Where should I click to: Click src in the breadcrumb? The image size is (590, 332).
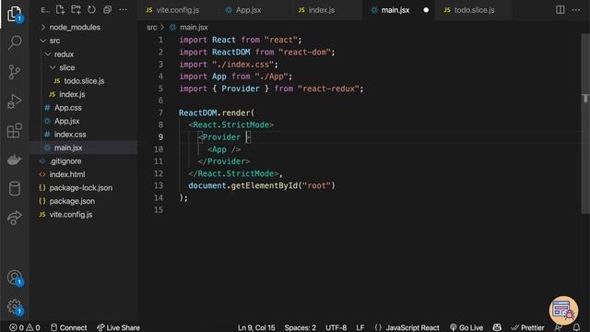click(x=152, y=27)
